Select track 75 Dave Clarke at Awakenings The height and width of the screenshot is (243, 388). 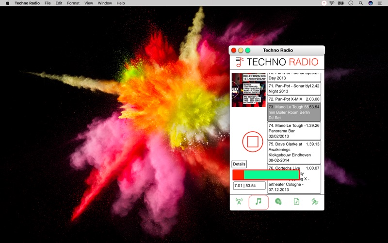294,152
